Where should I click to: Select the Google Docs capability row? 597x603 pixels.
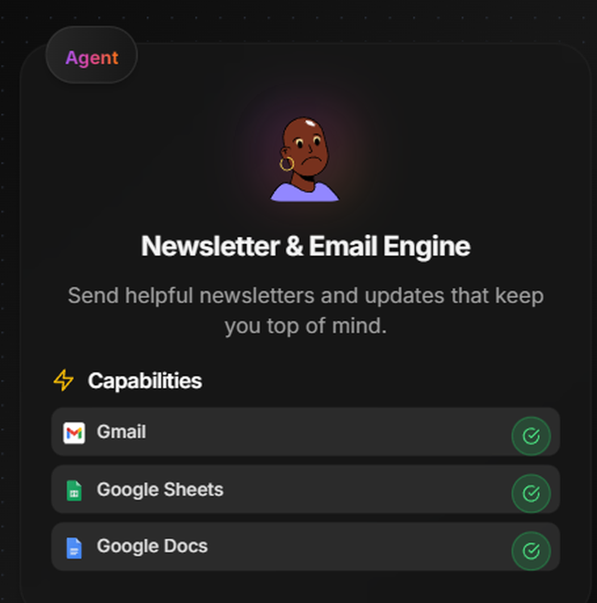tap(306, 546)
